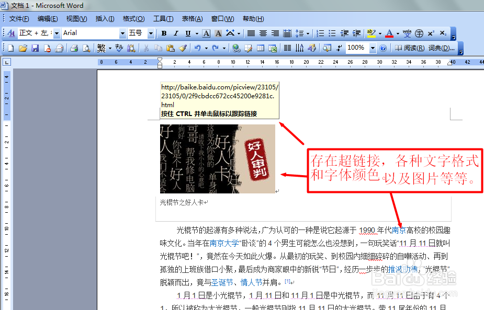
Task: Change text direction icon
Action: tap(299, 48)
